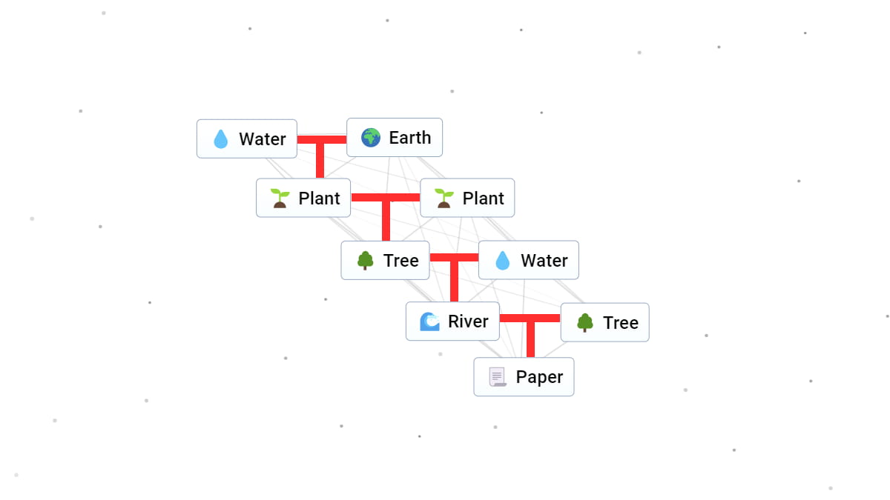The image size is (890, 500).
Task: Pick the tree icon left of Water
Action: 365,261
